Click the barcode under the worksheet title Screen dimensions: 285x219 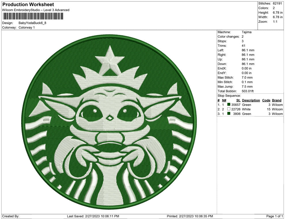coord(33,16)
